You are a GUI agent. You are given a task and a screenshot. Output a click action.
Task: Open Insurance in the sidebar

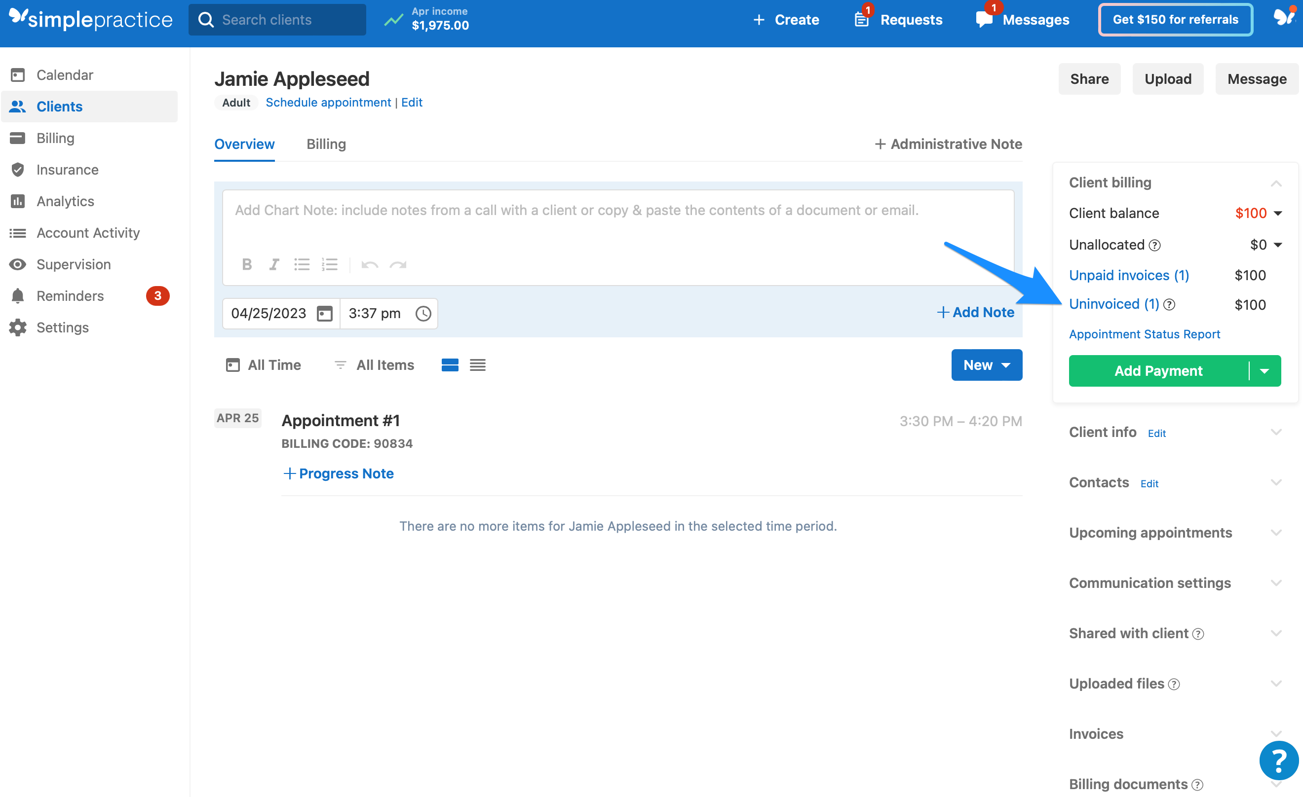[90, 170]
